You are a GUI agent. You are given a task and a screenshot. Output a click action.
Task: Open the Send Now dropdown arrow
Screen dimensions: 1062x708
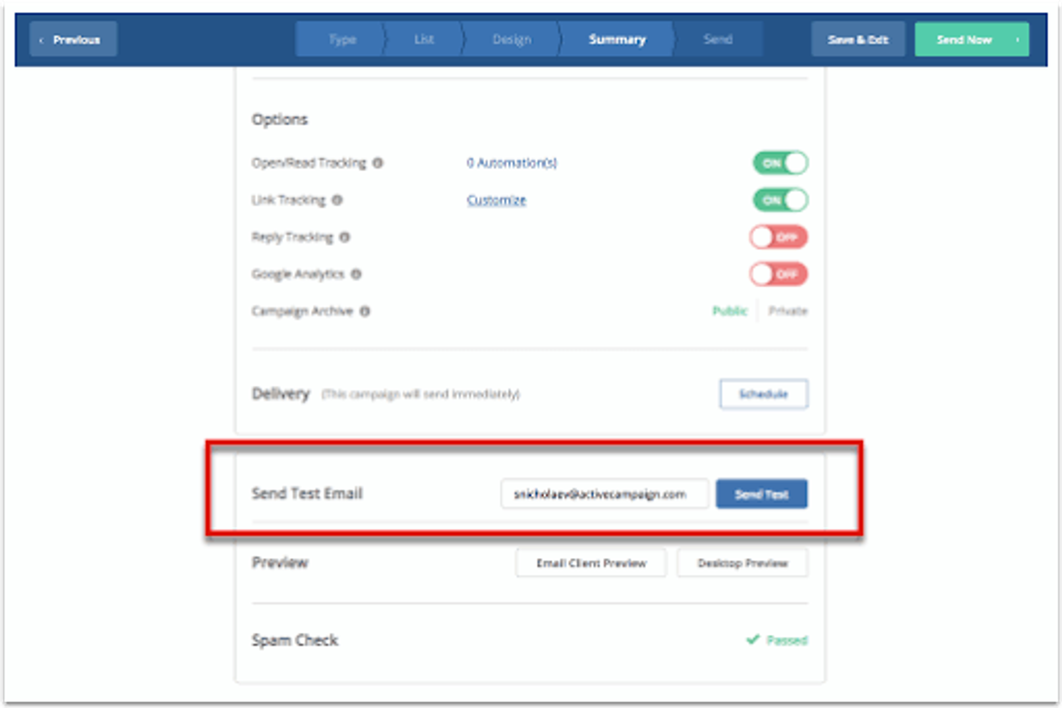point(1018,39)
